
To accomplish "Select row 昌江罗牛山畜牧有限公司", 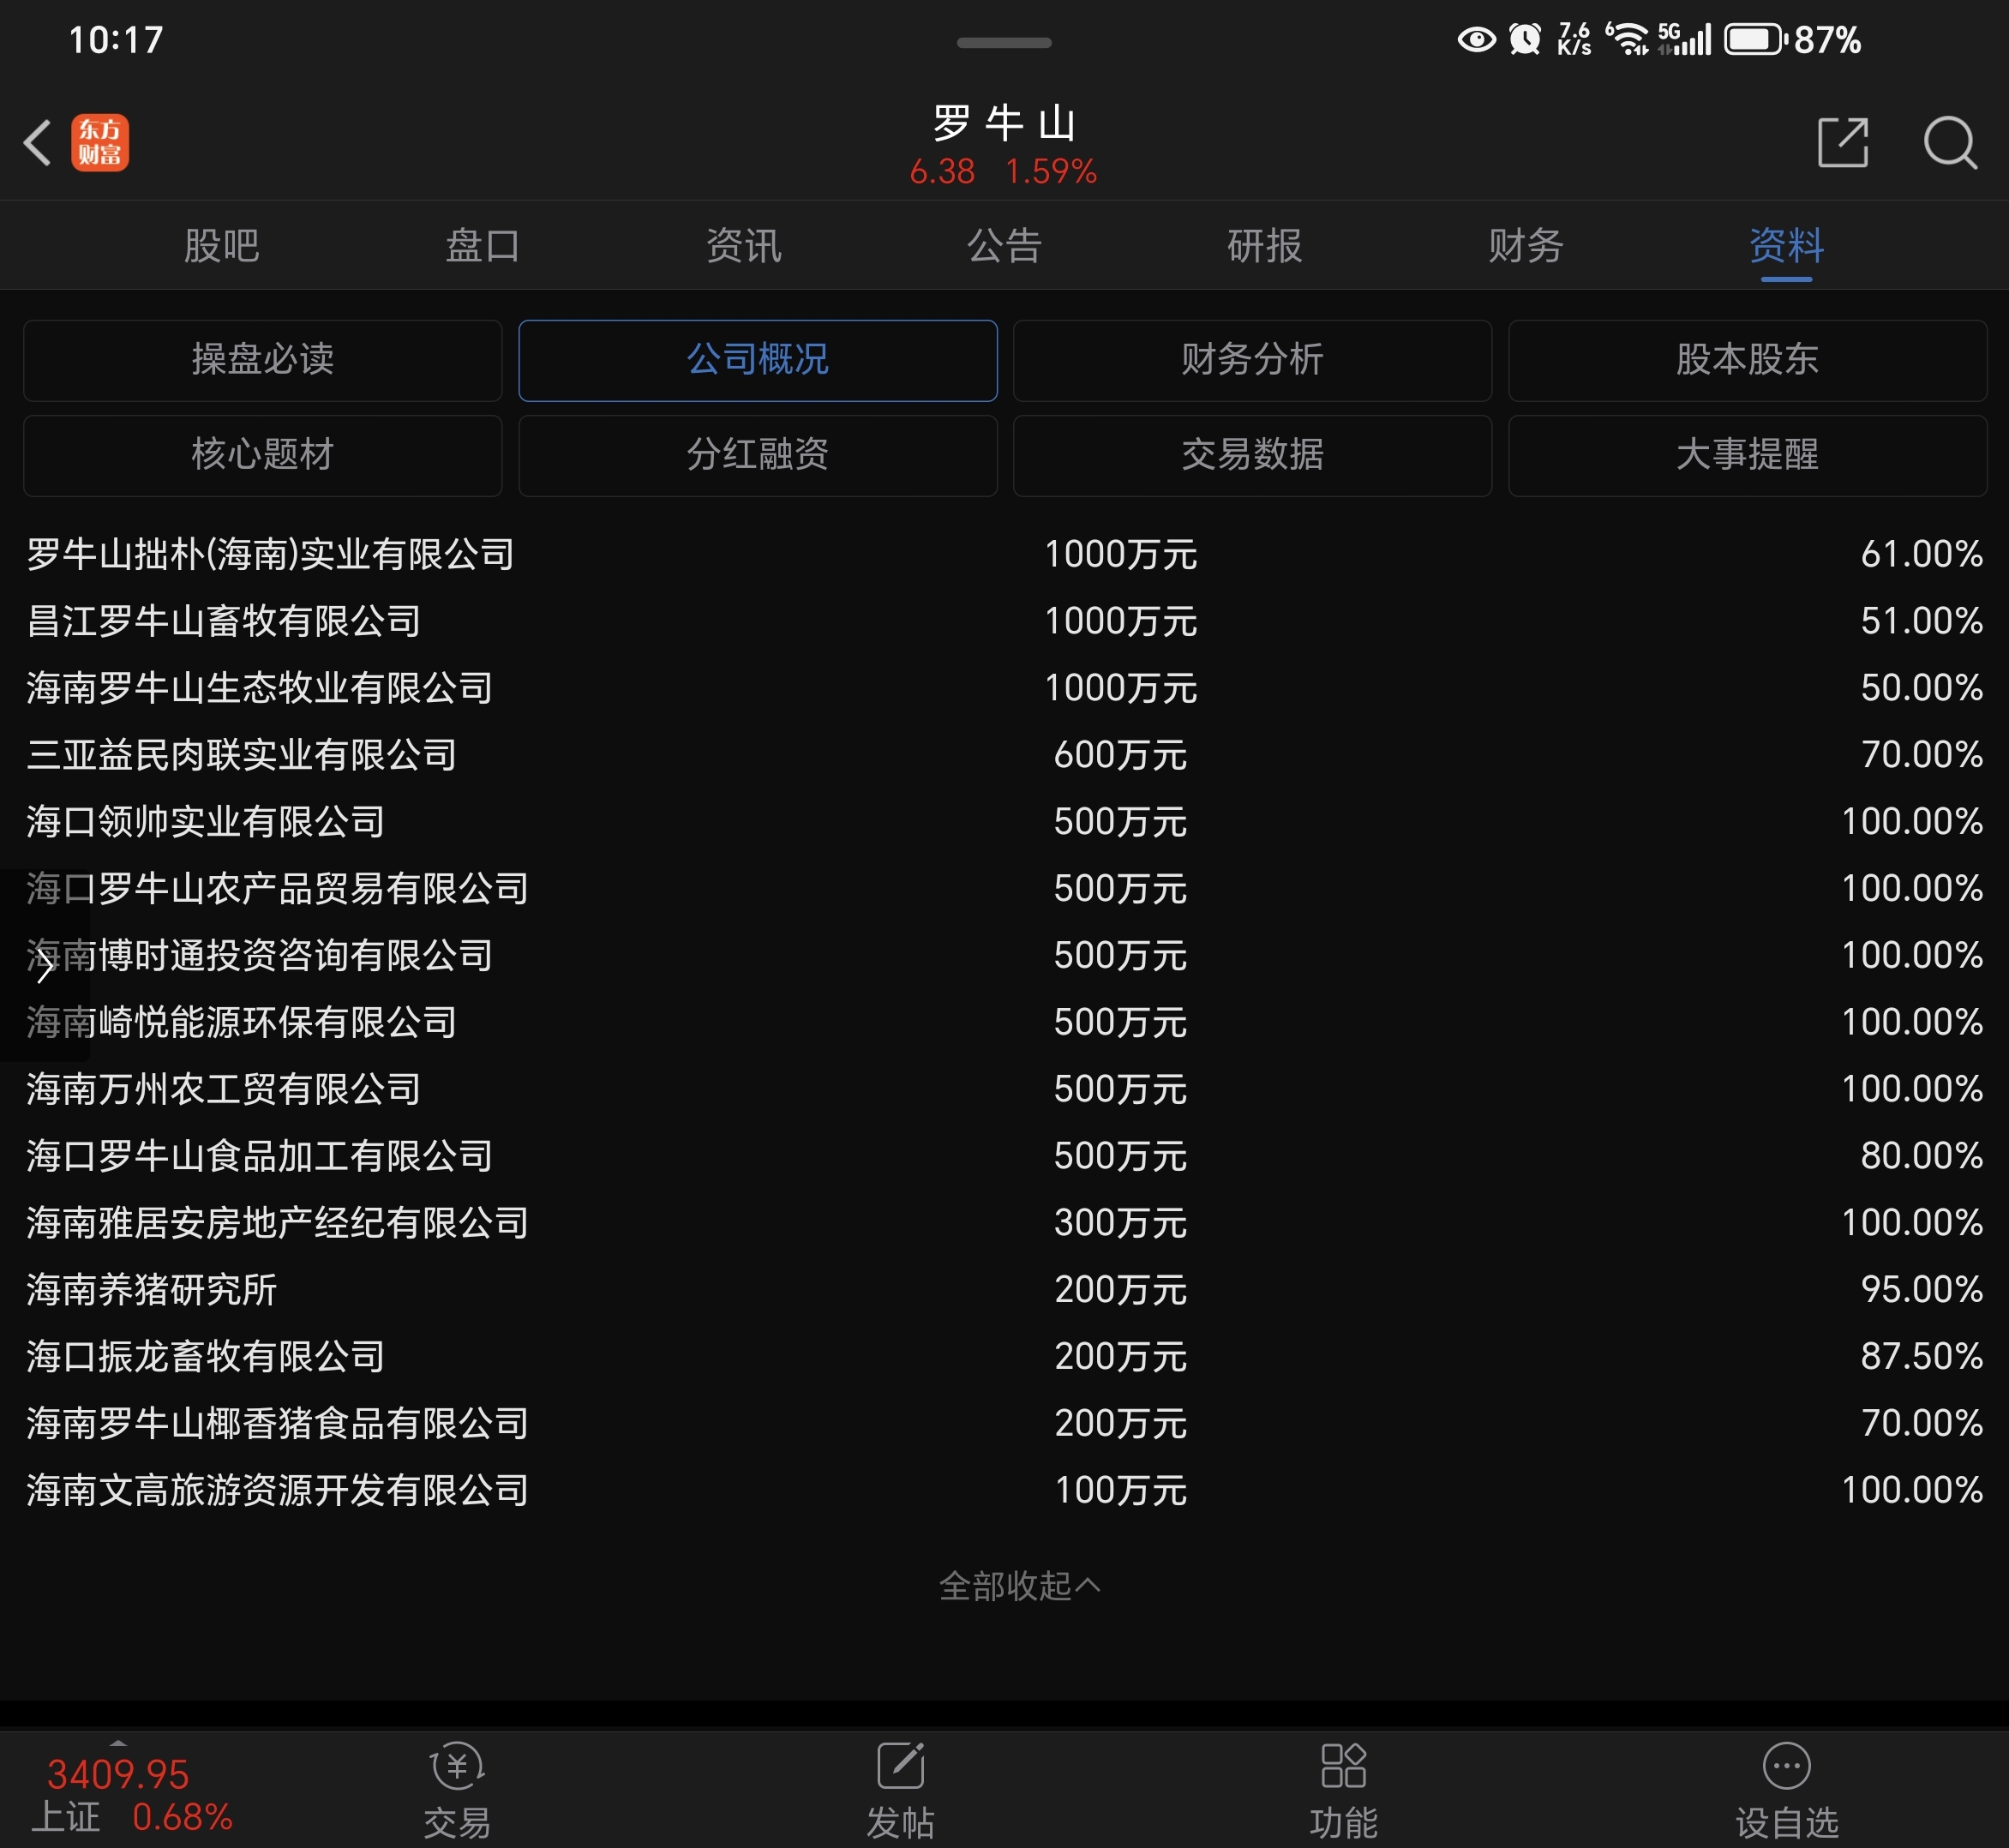I will [1004, 621].
